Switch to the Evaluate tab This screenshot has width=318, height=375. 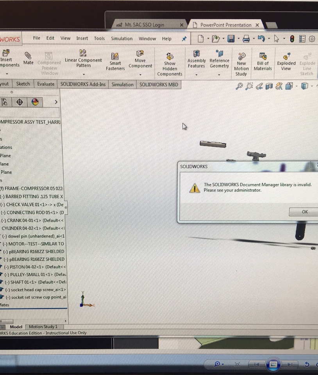click(x=46, y=84)
